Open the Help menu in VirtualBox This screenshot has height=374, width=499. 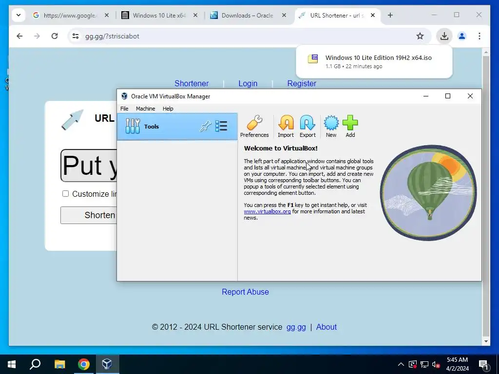click(168, 109)
